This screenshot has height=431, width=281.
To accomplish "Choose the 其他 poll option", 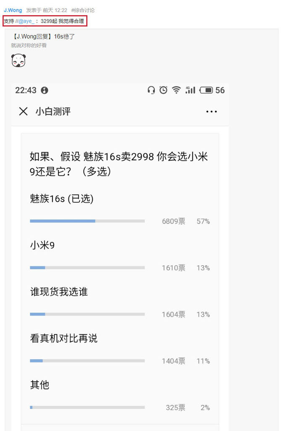I will coord(39,384).
